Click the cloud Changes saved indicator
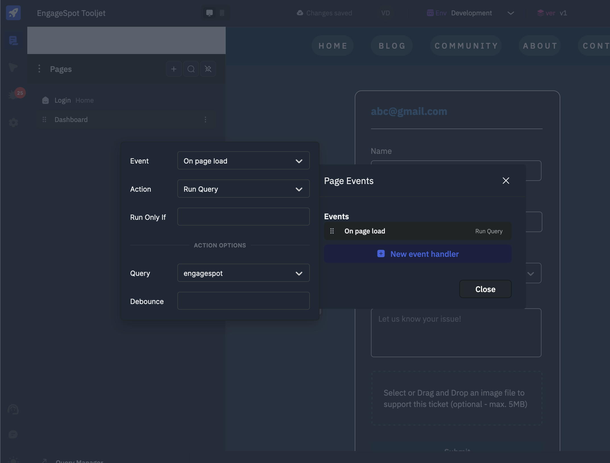This screenshot has height=463, width=610. click(x=324, y=13)
